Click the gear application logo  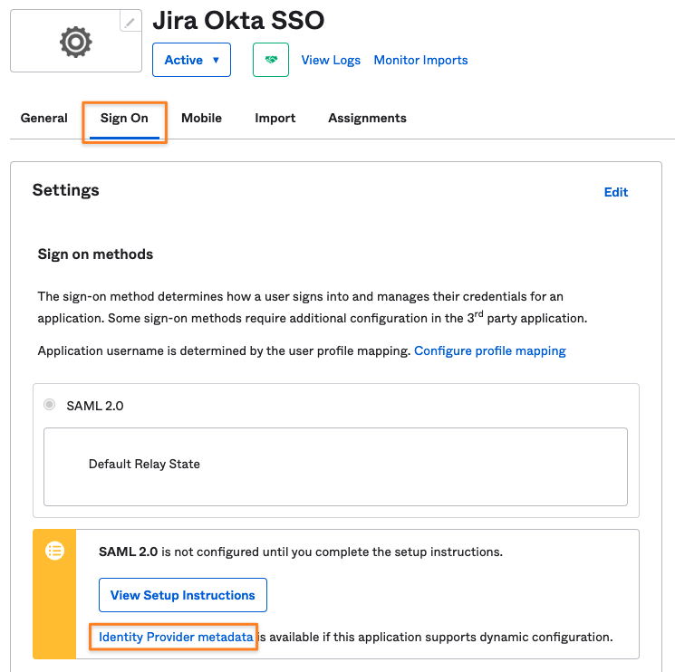(76, 42)
